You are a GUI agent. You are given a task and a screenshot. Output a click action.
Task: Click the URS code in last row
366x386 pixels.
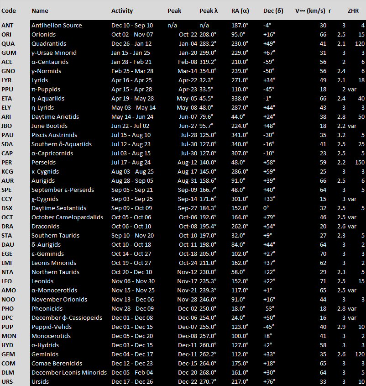point(7,381)
